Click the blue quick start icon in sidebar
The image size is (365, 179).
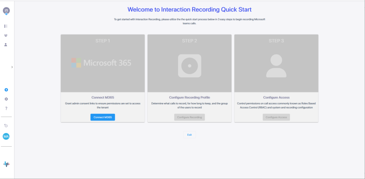tap(6, 90)
